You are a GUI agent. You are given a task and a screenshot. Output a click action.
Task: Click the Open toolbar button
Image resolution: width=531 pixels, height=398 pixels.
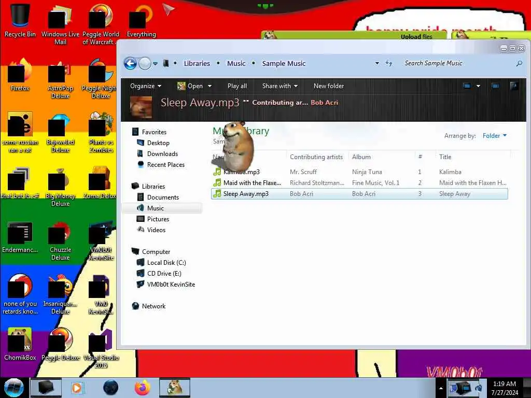click(190, 86)
